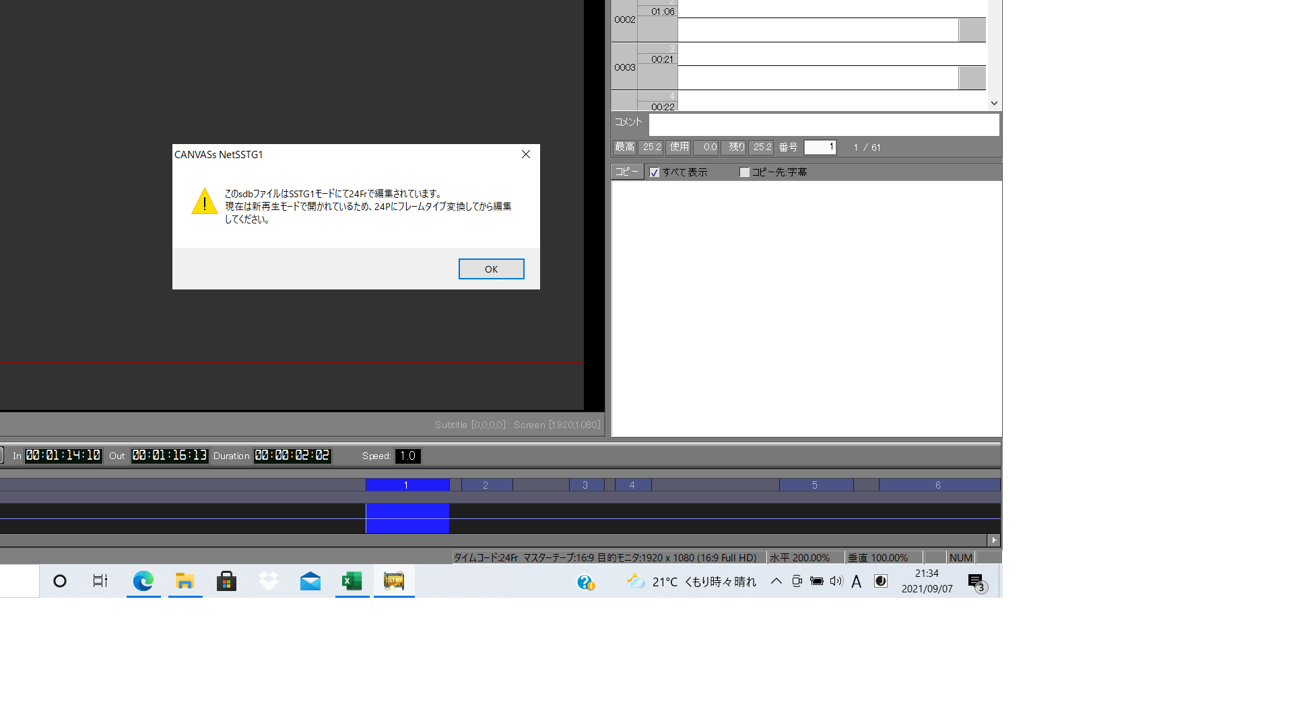Click the Out timecode field
1293x727 pixels.
pos(170,456)
